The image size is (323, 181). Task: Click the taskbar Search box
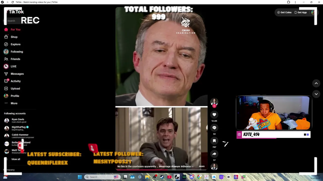102,177
